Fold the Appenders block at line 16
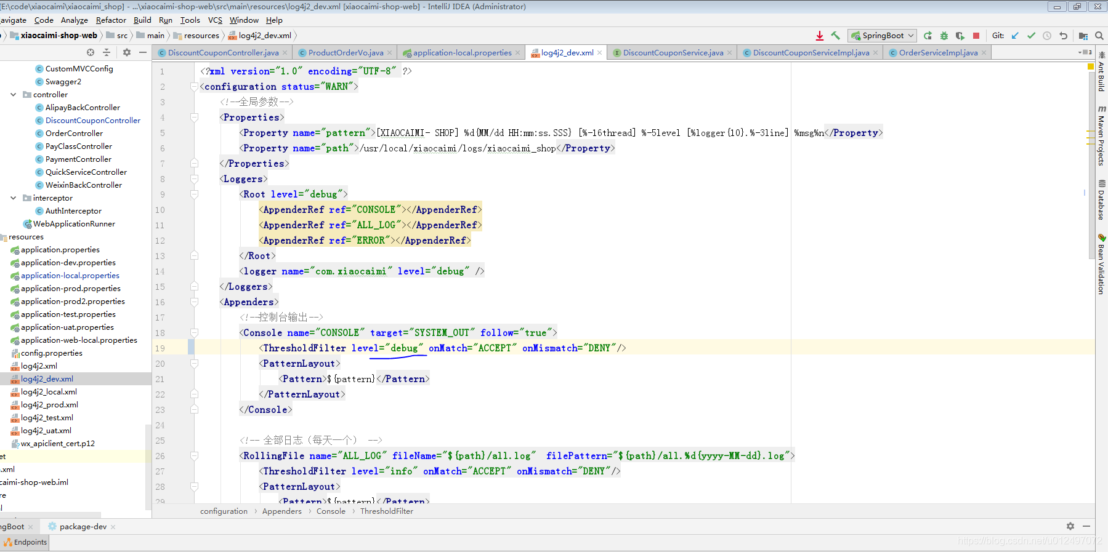This screenshot has width=1108, height=552. point(194,302)
